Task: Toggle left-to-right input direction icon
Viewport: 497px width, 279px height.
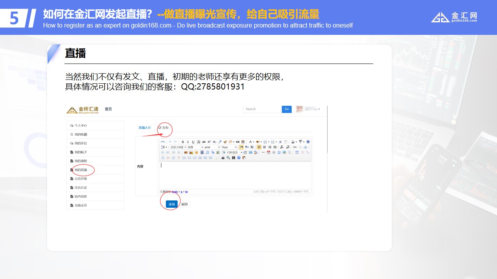Action: (x=241, y=147)
